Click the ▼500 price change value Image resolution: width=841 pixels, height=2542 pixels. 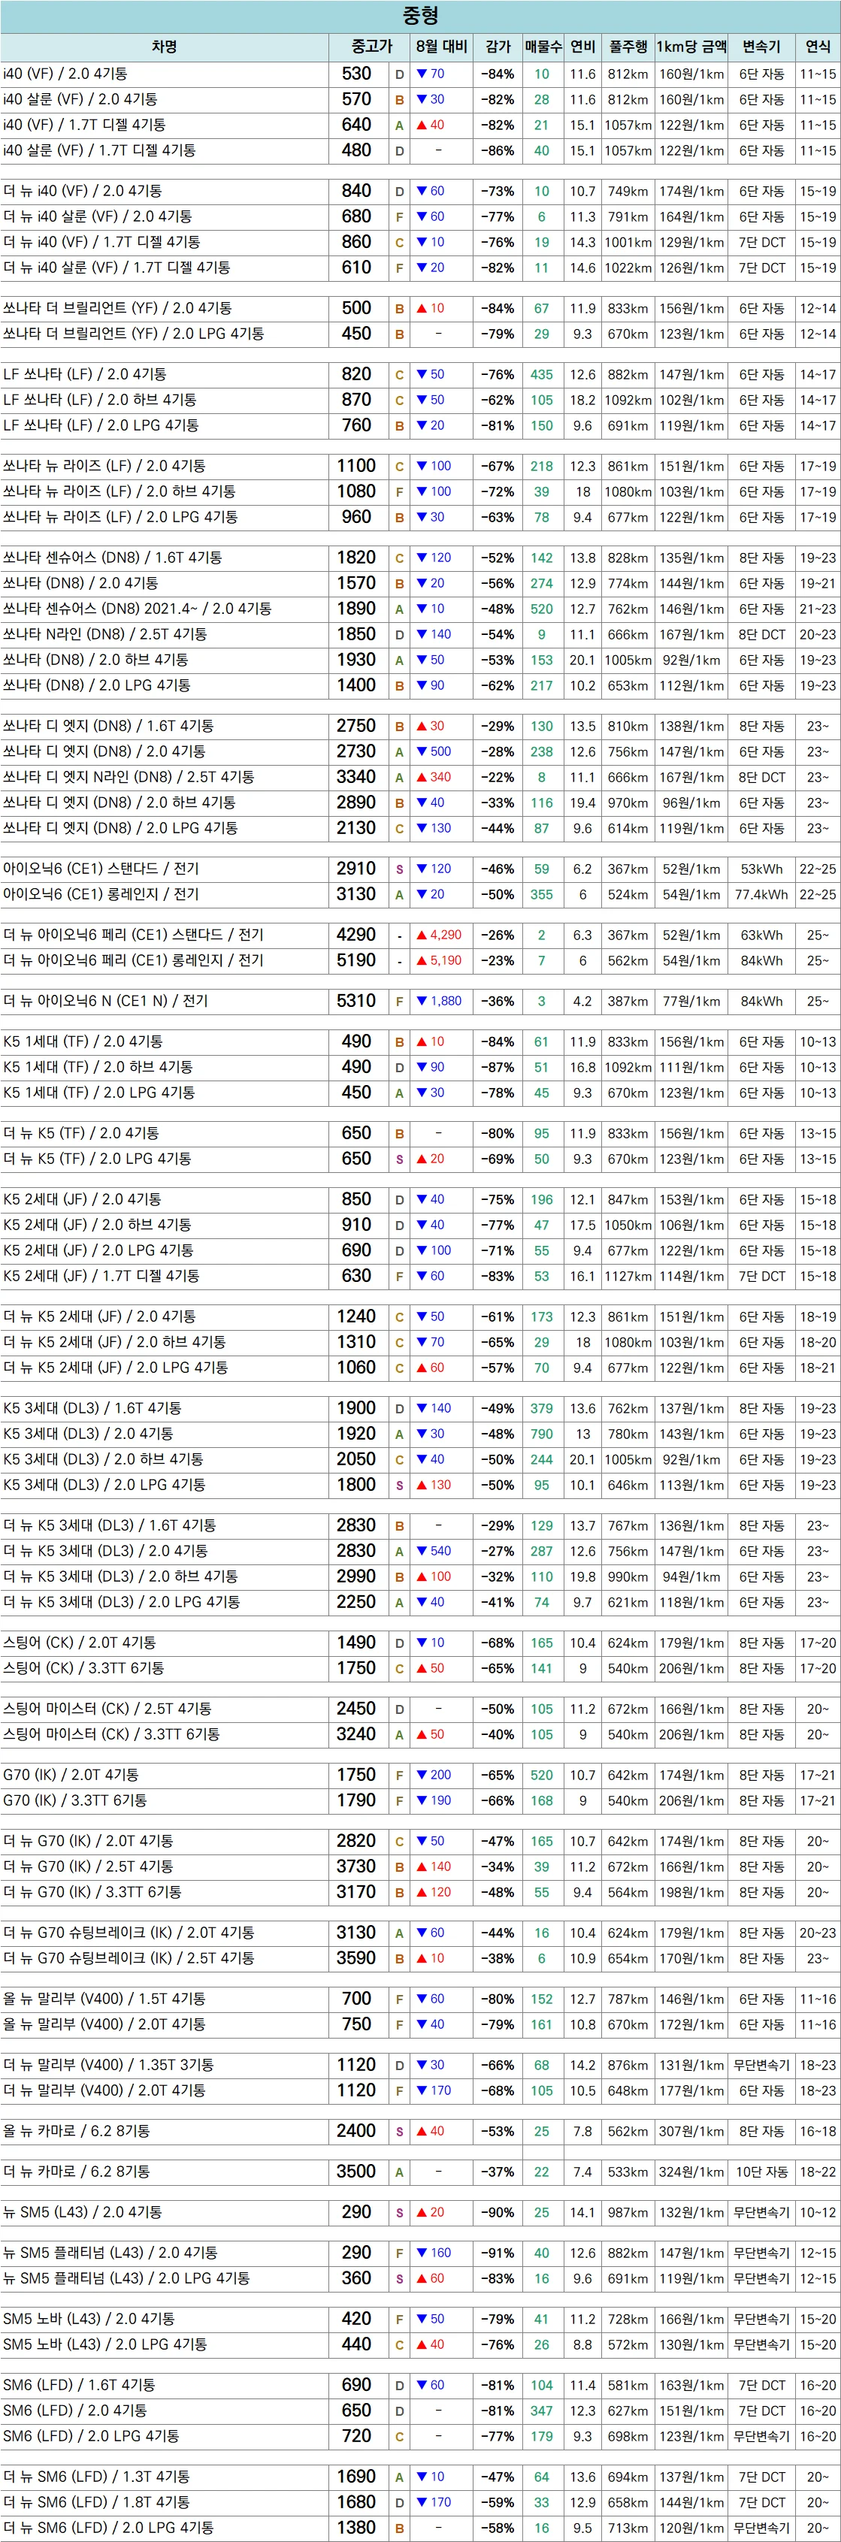click(434, 751)
